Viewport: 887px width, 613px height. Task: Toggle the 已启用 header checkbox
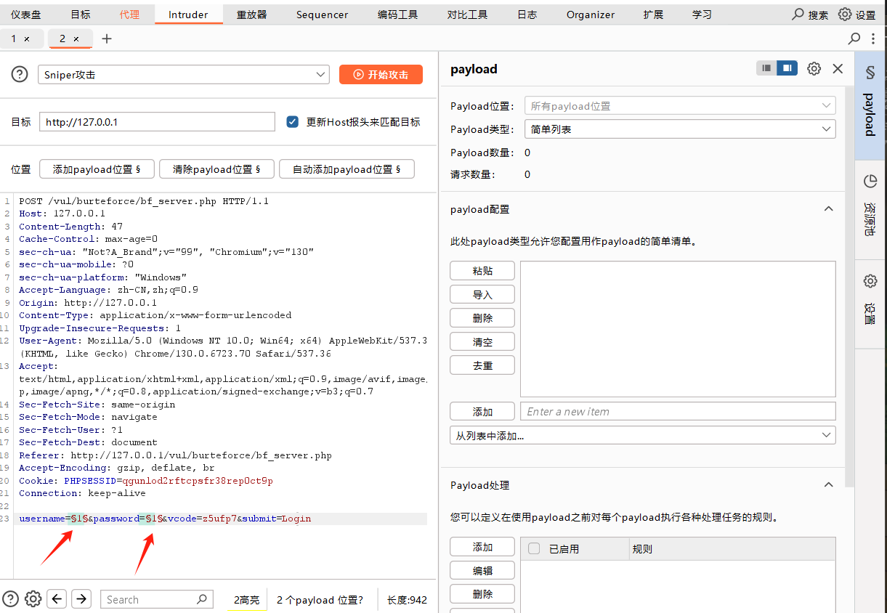(x=534, y=548)
